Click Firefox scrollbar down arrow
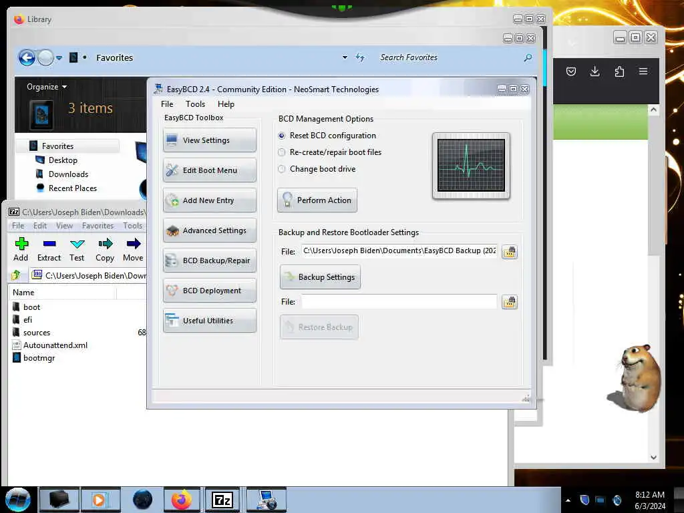The image size is (684, 513). click(653, 458)
